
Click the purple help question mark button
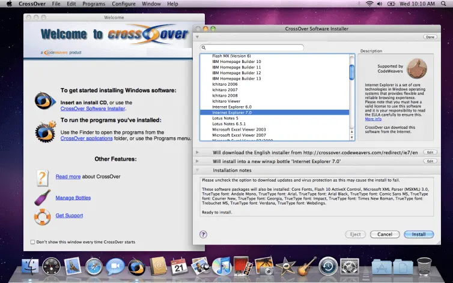tap(203, 234)
